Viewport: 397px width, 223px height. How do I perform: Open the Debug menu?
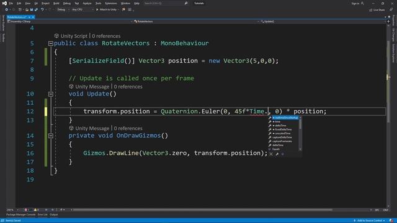coord(67,4)
